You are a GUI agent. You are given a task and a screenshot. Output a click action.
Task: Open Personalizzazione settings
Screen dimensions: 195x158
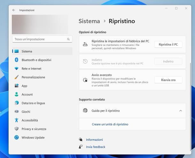pos(42,77)
